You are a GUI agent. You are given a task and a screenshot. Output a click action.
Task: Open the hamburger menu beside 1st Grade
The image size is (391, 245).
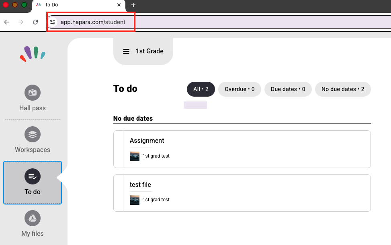(x=126, y=51)
